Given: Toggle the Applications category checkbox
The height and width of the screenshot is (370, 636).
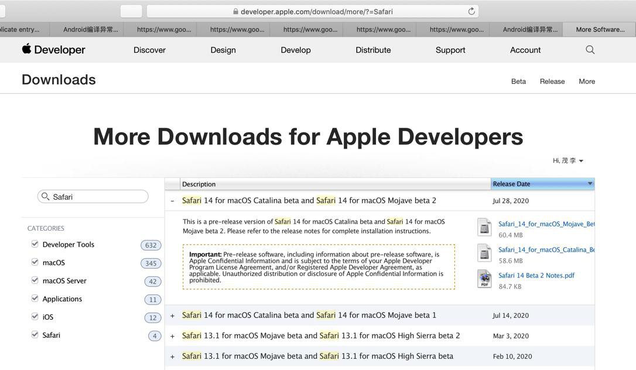Looking at the screenshot, I should pyautogui.click(x=35, y=299).
